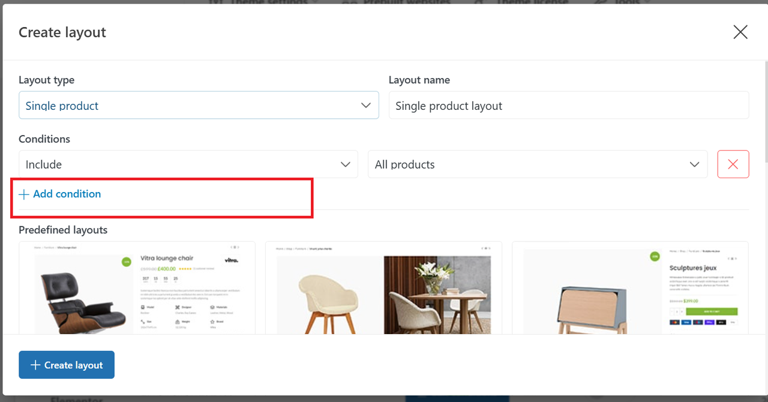Click the Predefined layouts heading
Screen dimensions: 768x402
click(x=63, y=230)
